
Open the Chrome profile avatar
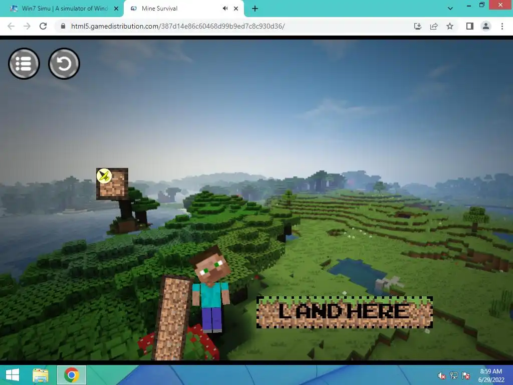(486, 26)
